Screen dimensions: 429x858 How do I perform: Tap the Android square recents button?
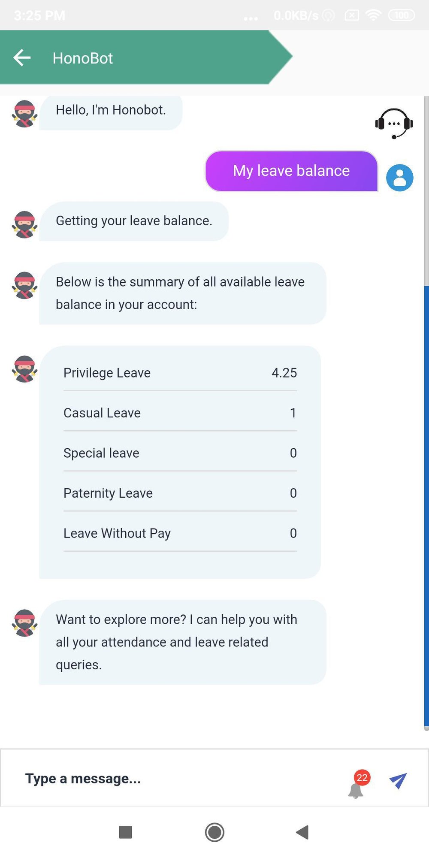125,832
